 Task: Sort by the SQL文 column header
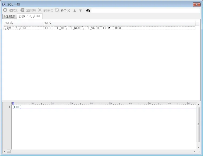tap(119, 23)
